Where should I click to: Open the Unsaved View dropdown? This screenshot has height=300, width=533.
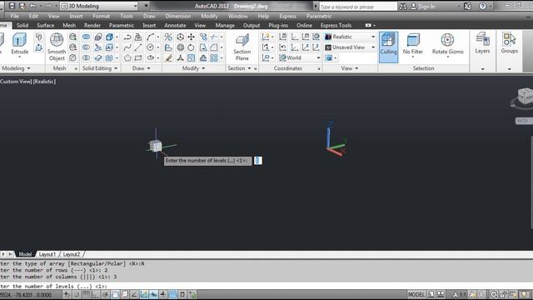350,47
